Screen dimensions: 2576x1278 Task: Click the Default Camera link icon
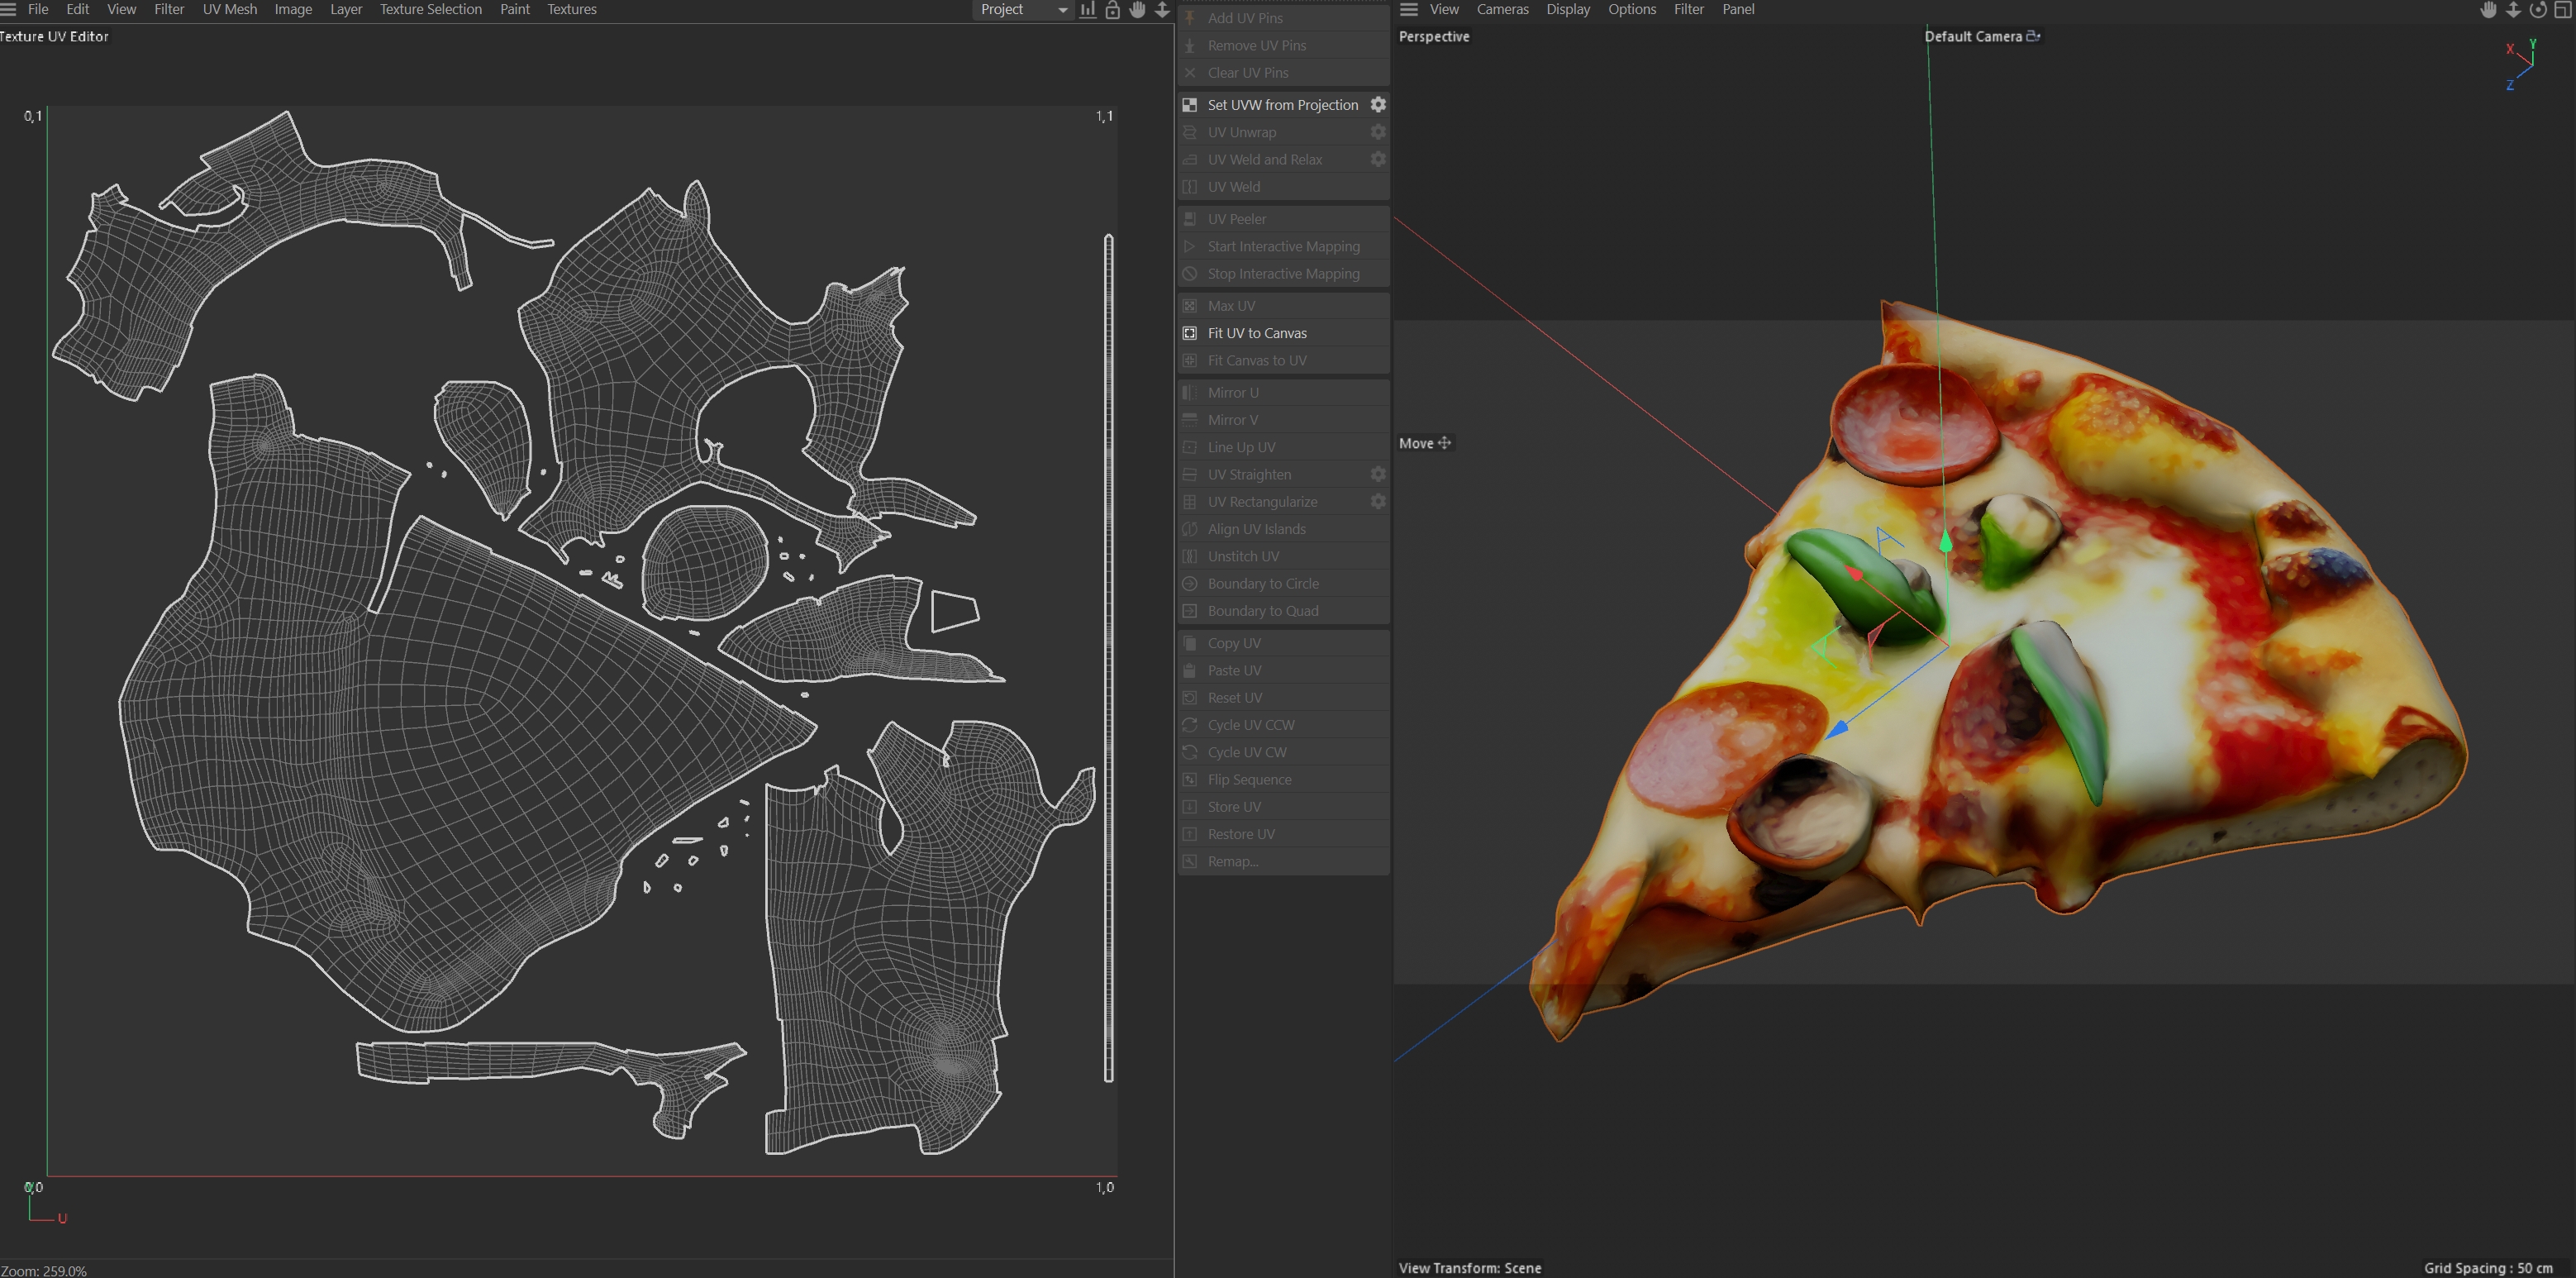[2033, 36]
